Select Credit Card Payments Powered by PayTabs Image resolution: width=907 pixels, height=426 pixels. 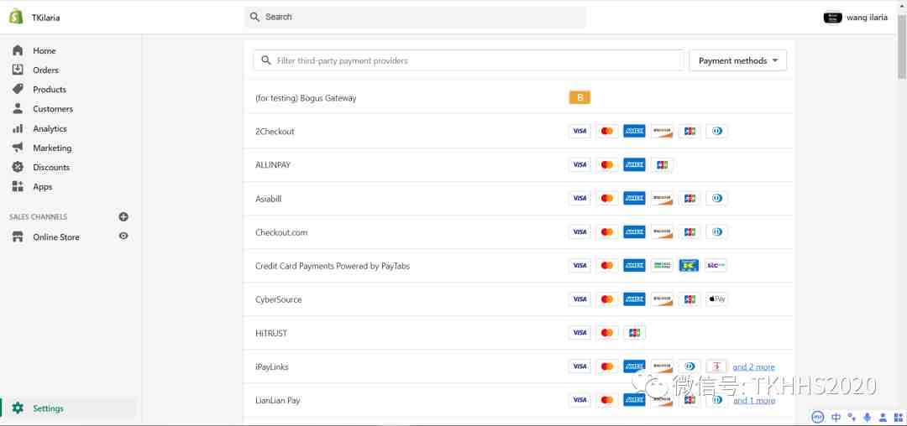[x=333, y=266]
